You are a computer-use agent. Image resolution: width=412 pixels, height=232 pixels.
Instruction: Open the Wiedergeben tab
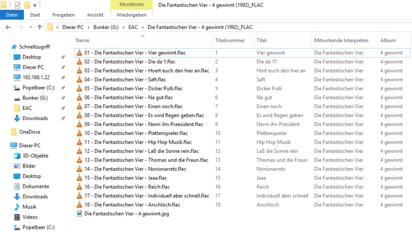tap(131, 15)
